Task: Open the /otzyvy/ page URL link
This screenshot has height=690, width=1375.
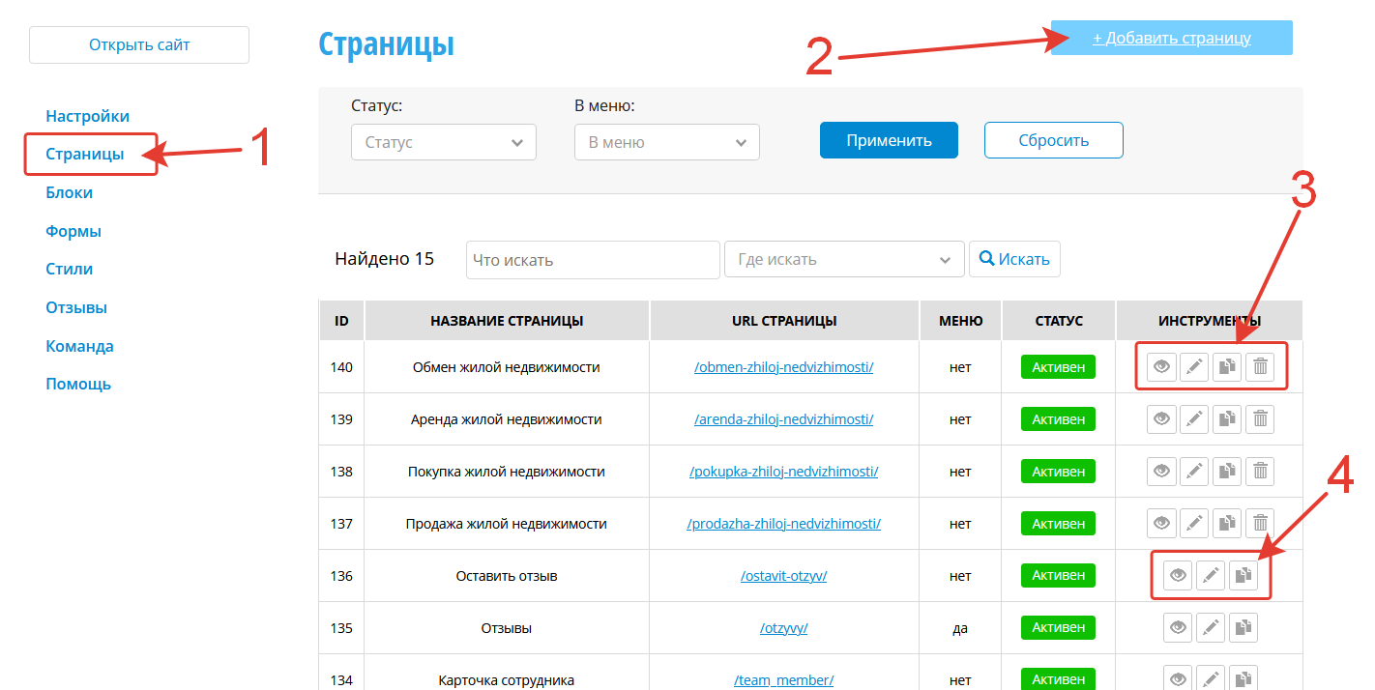Action: coord(783,628)
